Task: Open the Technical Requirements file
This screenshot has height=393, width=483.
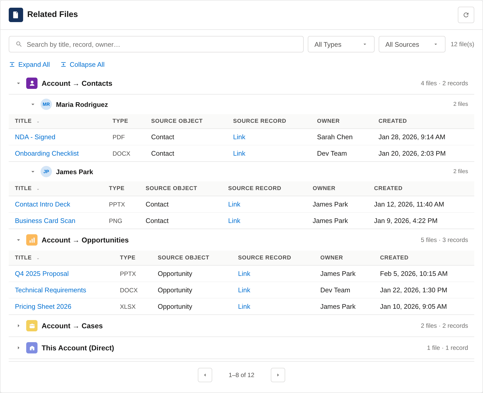Action: click(50, 290)
